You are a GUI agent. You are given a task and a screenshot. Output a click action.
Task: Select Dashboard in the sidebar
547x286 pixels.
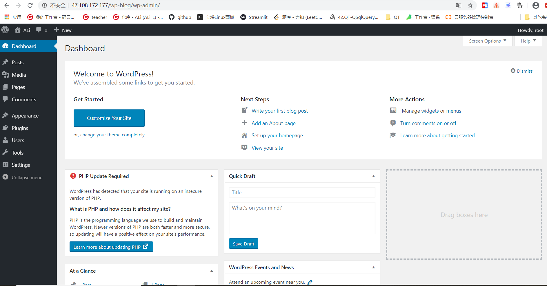(x=28, y=46)
